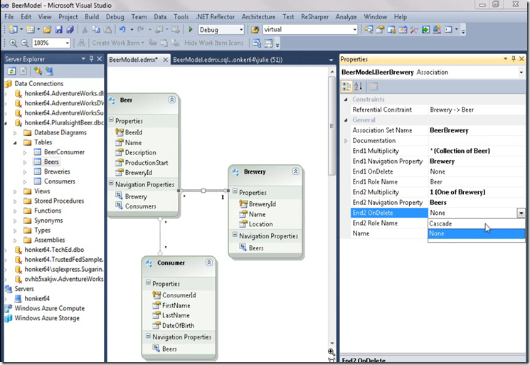Screen dimensions: 530x365
Task: Click the Find in Files icon beside Debug
Action: (255, 30)
